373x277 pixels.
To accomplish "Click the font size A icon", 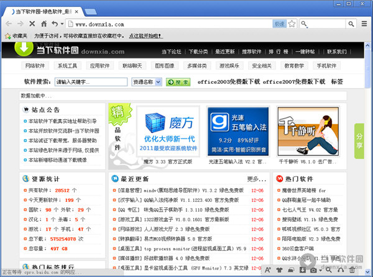I will coord(268,270).
